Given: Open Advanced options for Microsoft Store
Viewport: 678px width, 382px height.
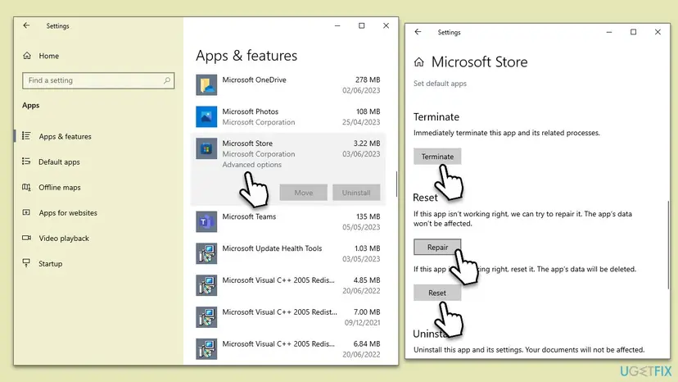Looking at the screenshot, I should point(251,165).
